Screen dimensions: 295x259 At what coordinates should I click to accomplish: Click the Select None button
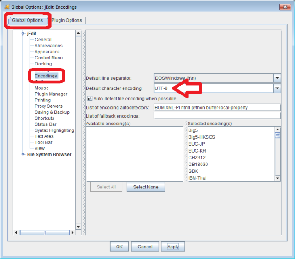tap(146, 187)
